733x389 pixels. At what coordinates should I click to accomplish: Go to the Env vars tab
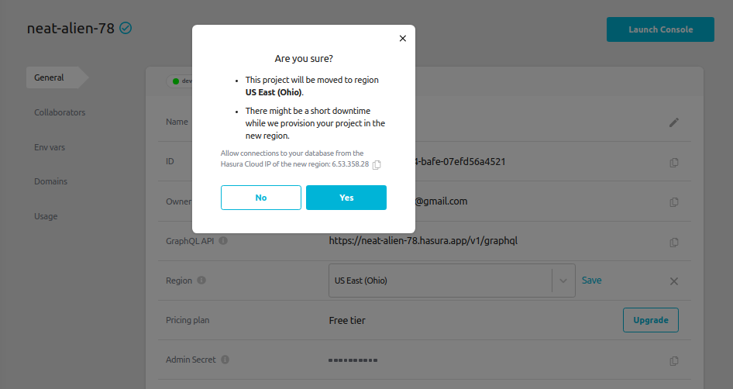click(50, 147)
